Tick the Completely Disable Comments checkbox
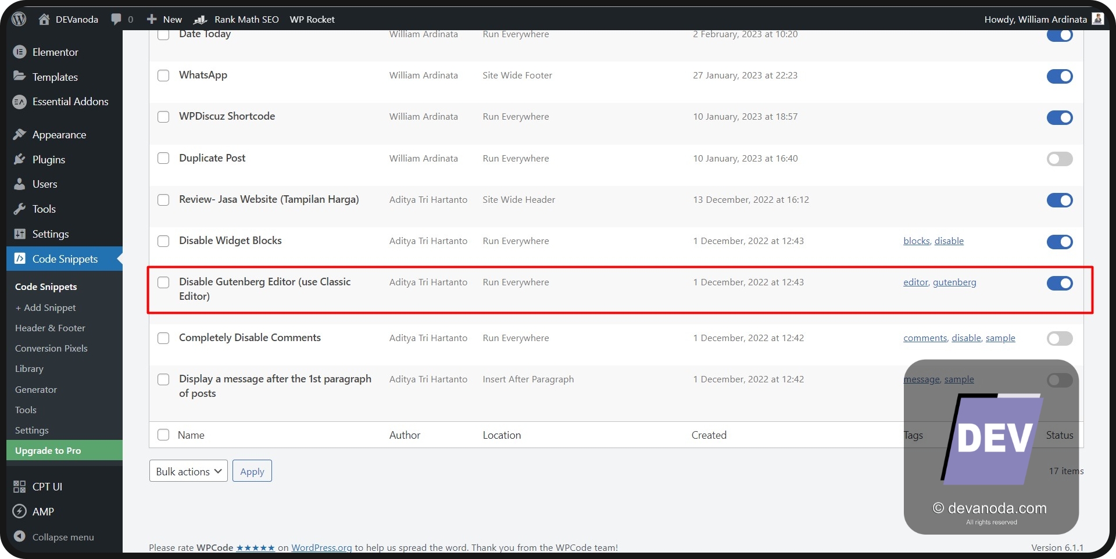Image resolution: width=1116 pixels, height=559 pixels. 163,338
